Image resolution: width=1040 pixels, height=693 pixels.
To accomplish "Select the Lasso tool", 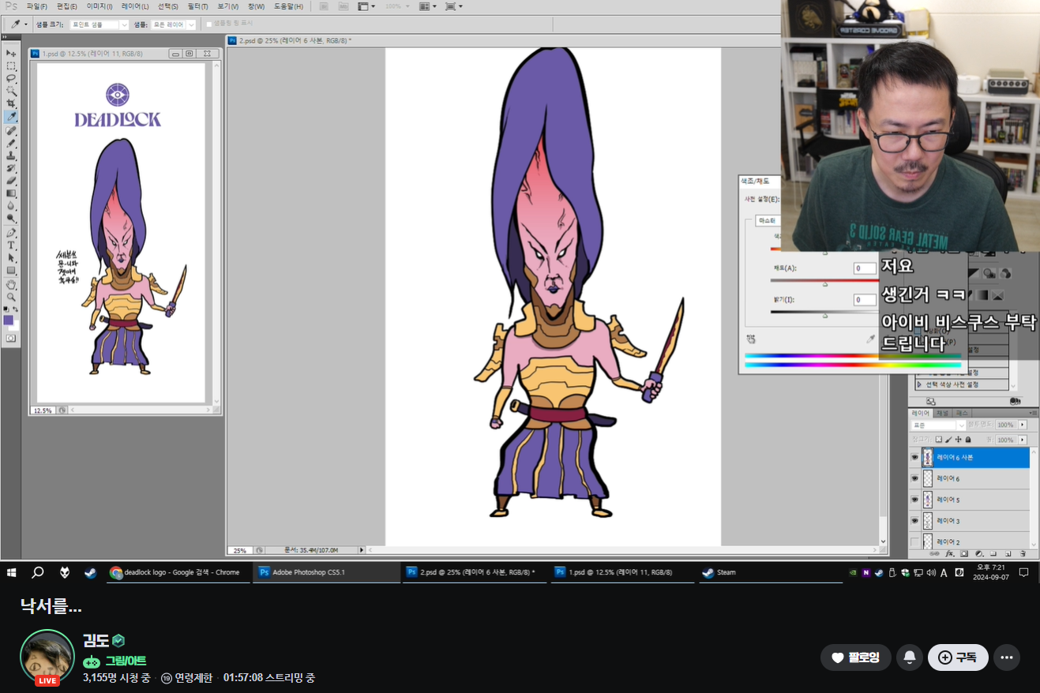I will coord(11,78).
